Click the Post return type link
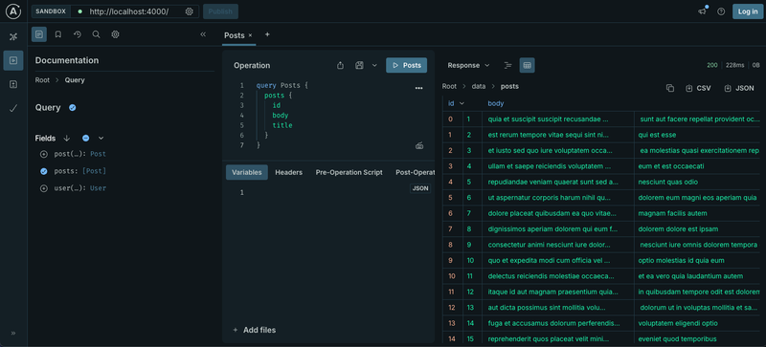 click(98, 154)
